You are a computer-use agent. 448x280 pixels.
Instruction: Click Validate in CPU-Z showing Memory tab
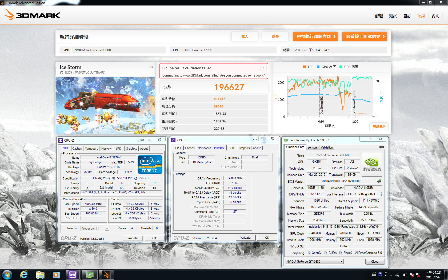pos(245,238)
